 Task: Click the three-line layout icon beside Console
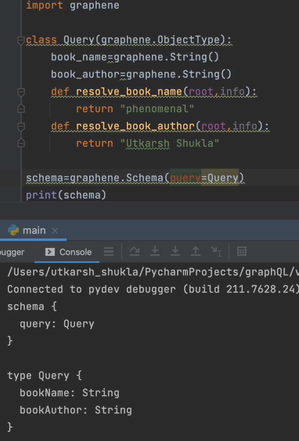point(109,252)
